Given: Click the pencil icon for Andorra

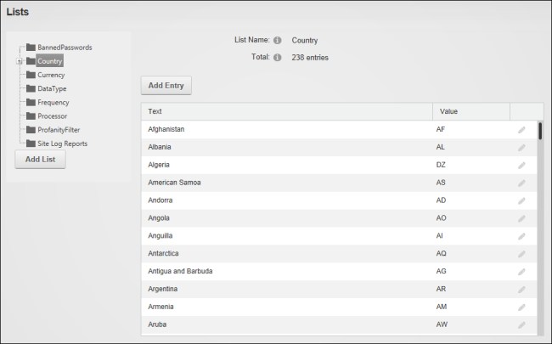Looking at the screenshot, I should [521, 200].
